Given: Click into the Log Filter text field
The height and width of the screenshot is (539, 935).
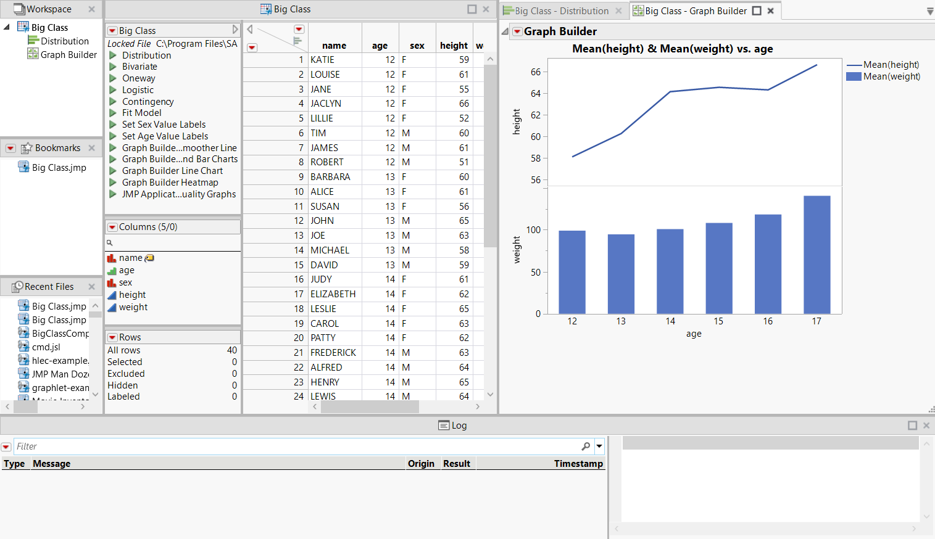Looking at the screenshot, I should (296, 446).
